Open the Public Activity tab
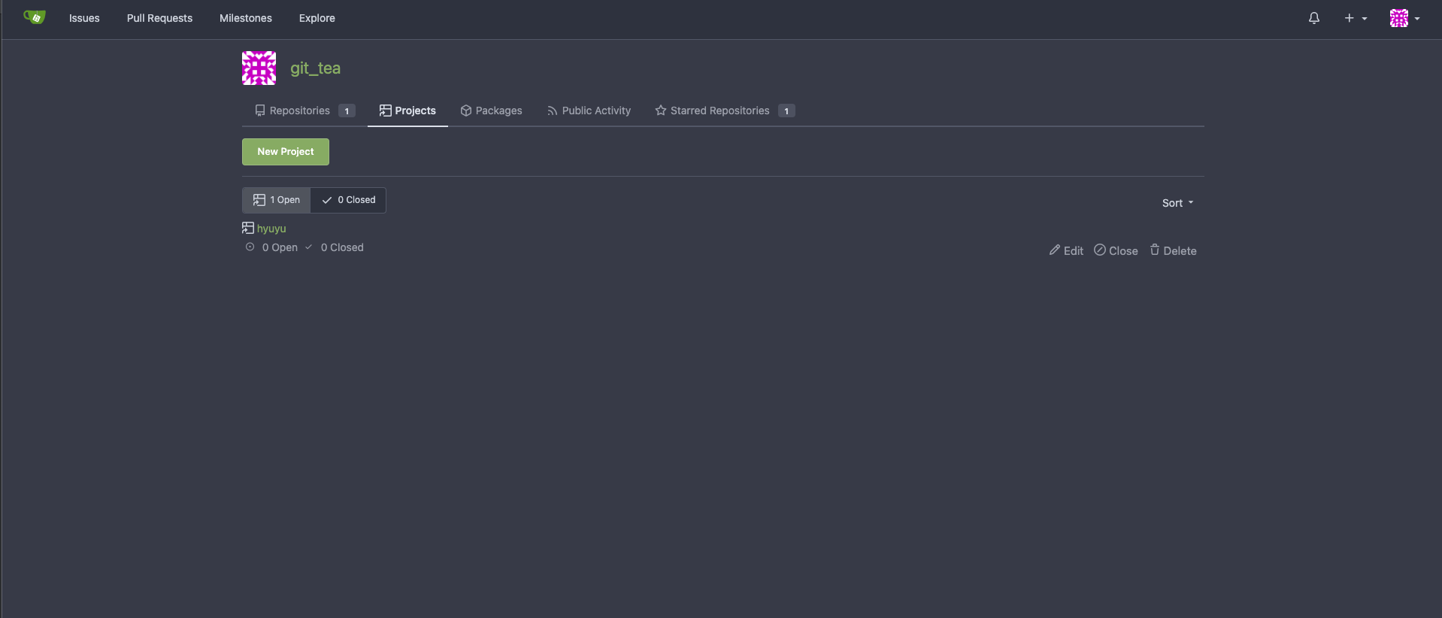This screenshot has height=618, width=1442. click(589, 111)
